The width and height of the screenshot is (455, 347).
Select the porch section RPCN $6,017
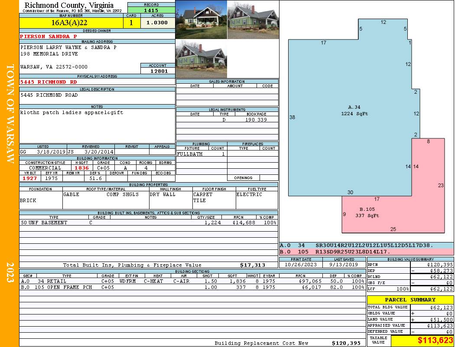[x=312, y=287]
